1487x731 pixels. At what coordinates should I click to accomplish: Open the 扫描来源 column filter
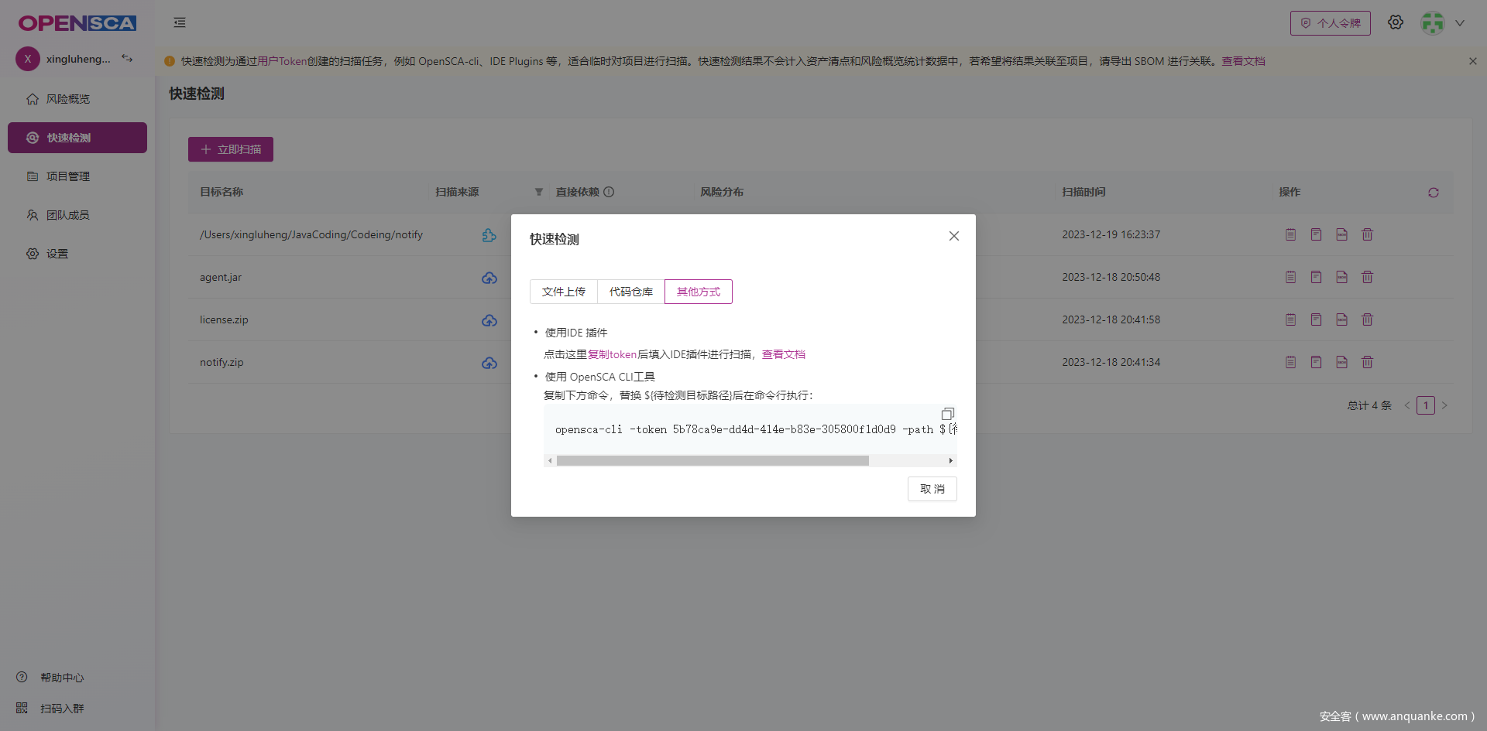click(x=539, y=191)
